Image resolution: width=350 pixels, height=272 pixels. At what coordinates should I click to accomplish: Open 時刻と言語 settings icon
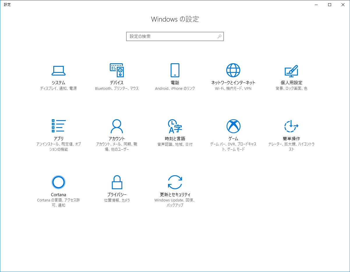coord(175,126)
